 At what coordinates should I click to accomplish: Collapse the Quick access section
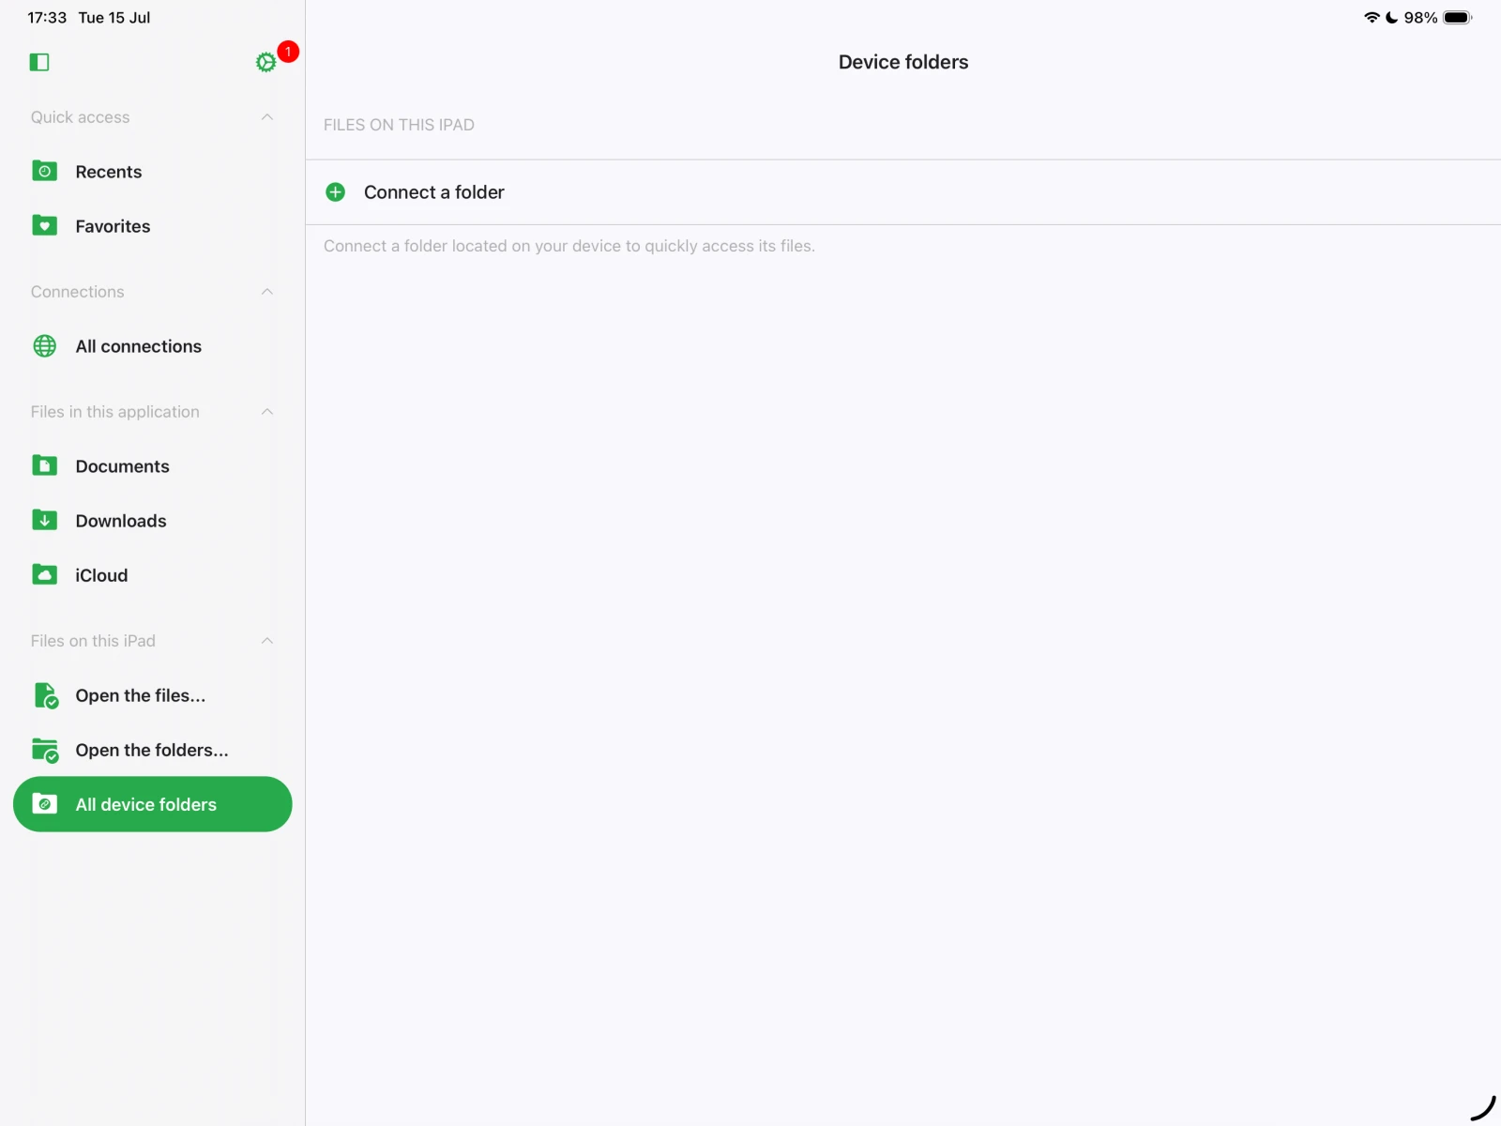click(x=267, y=117)
